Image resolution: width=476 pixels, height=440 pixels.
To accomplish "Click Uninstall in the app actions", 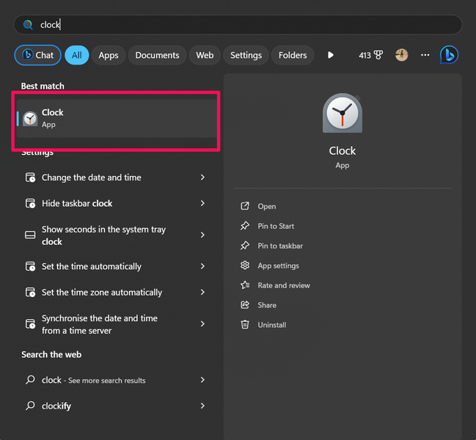I will [x=271, y=325].
